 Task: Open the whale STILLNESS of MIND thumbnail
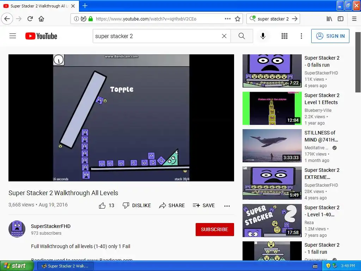(272, 146)
